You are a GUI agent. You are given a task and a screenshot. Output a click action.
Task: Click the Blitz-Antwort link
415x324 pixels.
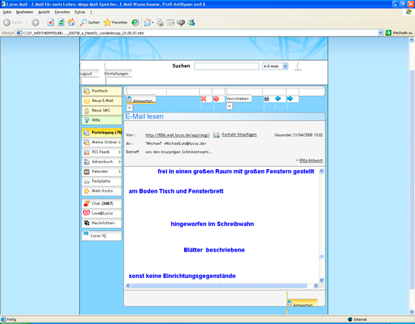[x=311, y=161]
